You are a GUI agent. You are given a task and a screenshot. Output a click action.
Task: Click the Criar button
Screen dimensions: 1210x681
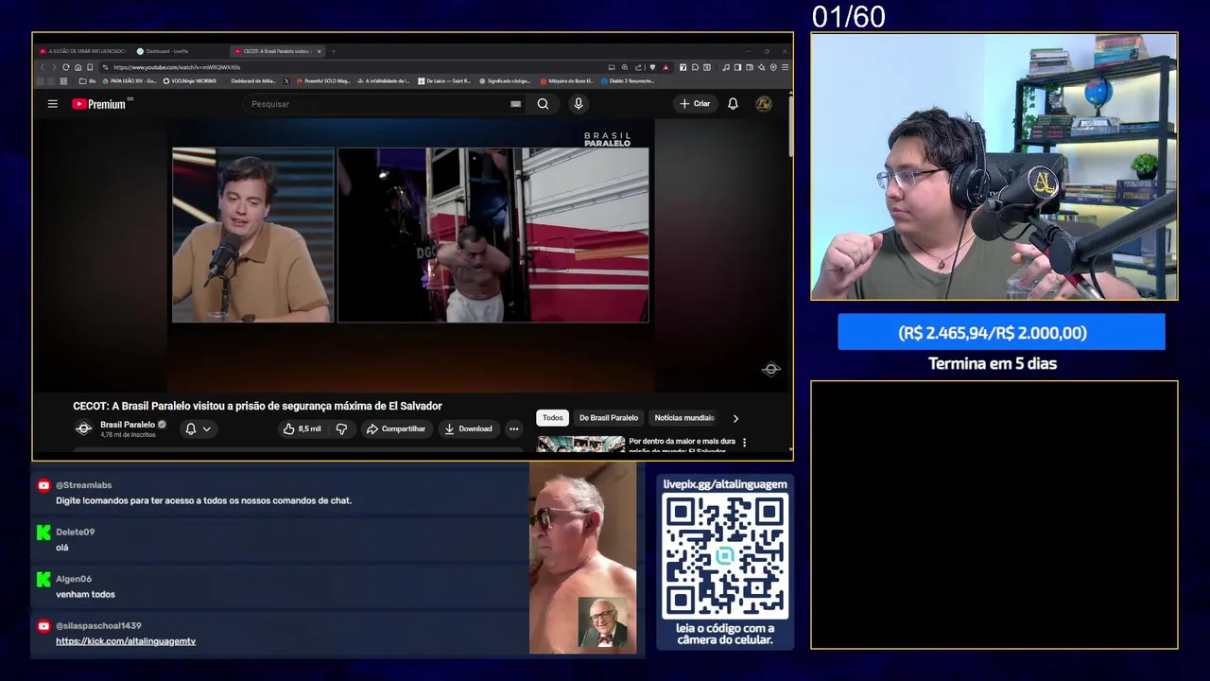695,104
